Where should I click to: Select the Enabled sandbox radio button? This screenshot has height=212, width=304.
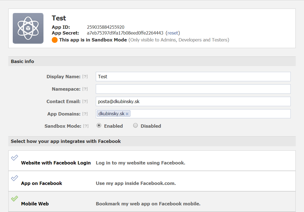pyautogui.click(x=99, y=125)
